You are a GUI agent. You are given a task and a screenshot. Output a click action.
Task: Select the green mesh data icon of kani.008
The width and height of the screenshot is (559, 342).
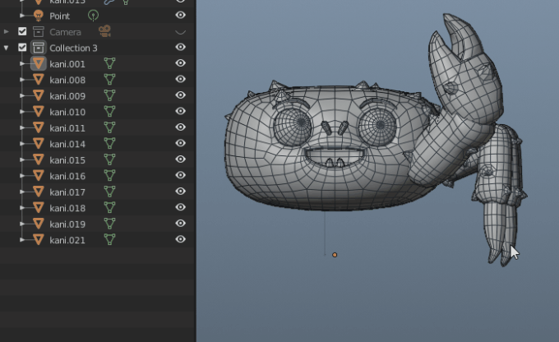pos(110,80)
